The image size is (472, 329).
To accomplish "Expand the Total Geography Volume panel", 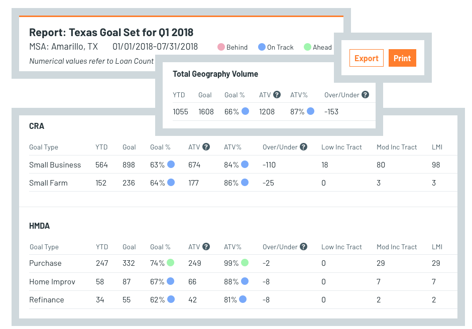I will point(215,74).
